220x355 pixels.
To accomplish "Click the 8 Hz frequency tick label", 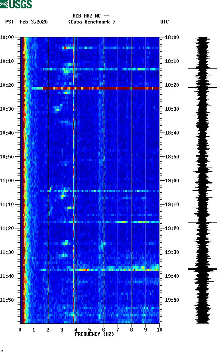I will tap(132, 330).
